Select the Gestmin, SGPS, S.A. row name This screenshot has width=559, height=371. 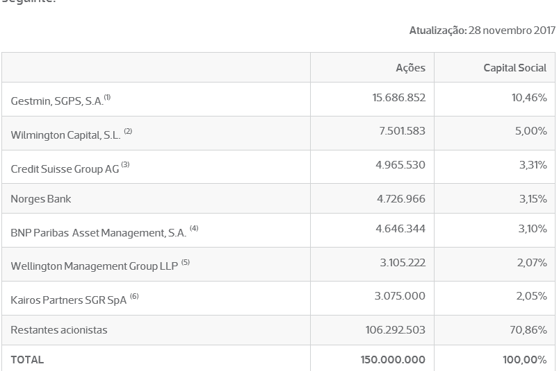pos(57,101)
